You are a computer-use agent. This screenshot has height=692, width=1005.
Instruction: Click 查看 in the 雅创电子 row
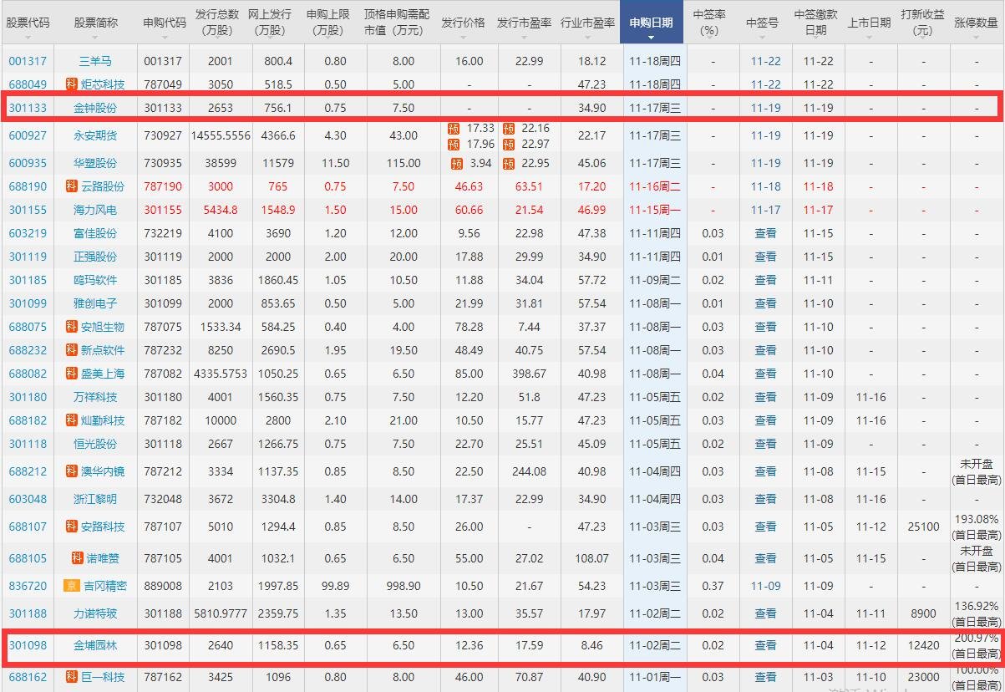[765, 303]
